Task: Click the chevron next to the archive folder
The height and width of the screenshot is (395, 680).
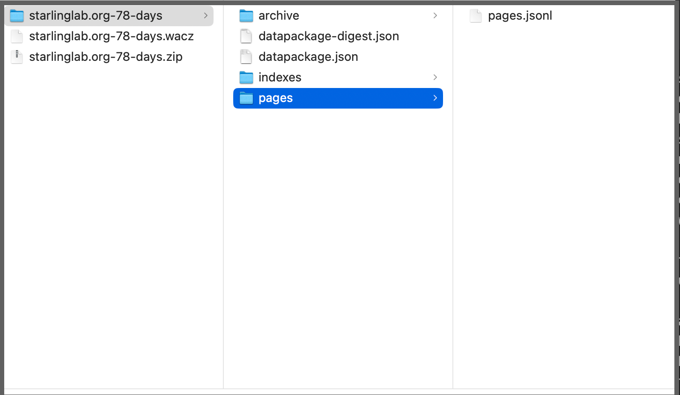Action: [436, 15]
